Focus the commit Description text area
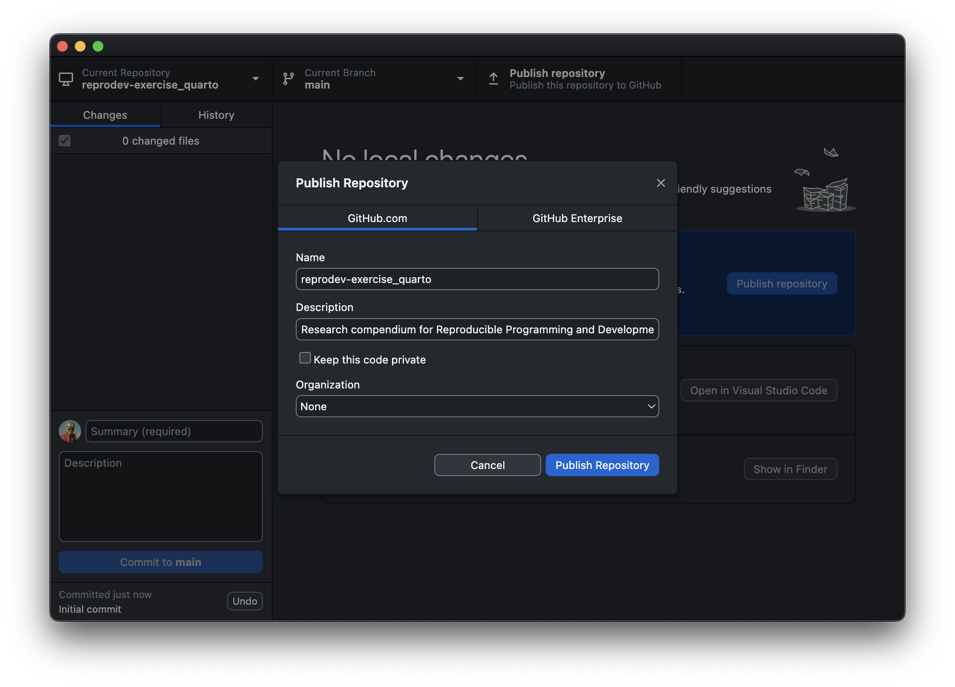The height and width of the screenshot is (687, 955). coord(161,497)
